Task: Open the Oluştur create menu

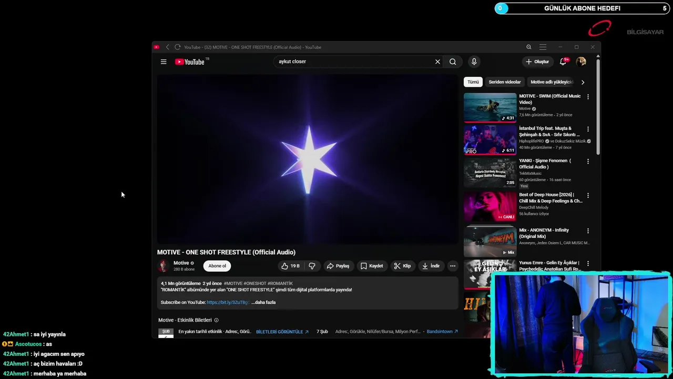Action: 537,62
